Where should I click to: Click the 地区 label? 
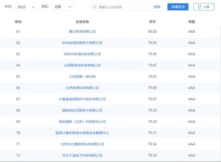point(45,7)
